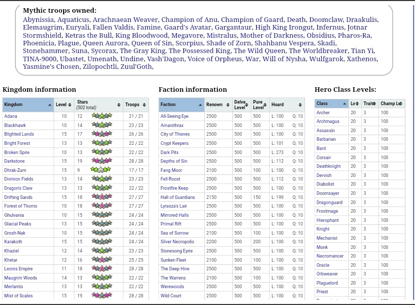This screenshot has width=415, height=305.
Task: Sort kingdom table by Stars column
Action: (98, 105)
